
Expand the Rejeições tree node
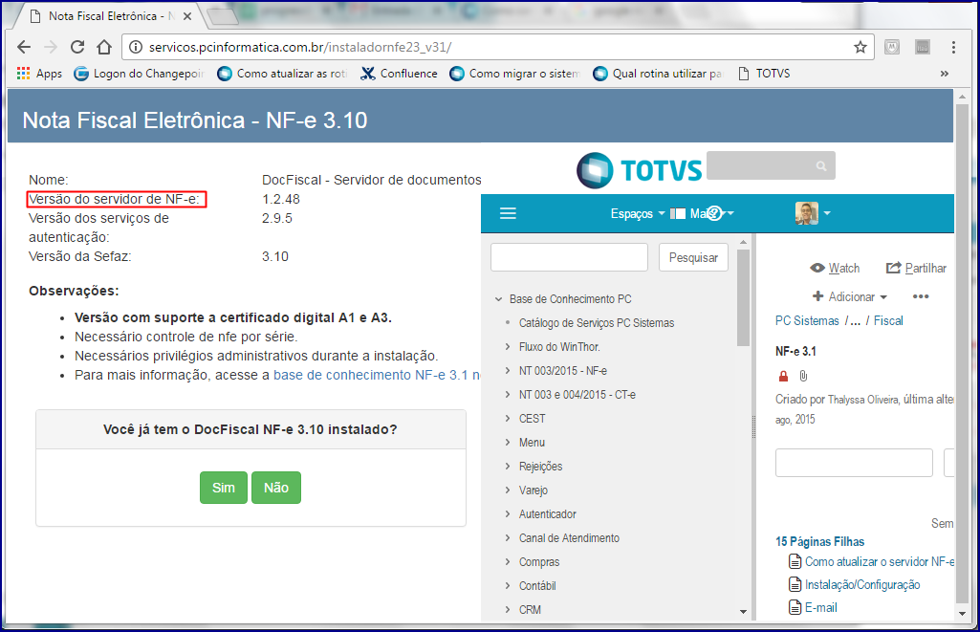508,467
